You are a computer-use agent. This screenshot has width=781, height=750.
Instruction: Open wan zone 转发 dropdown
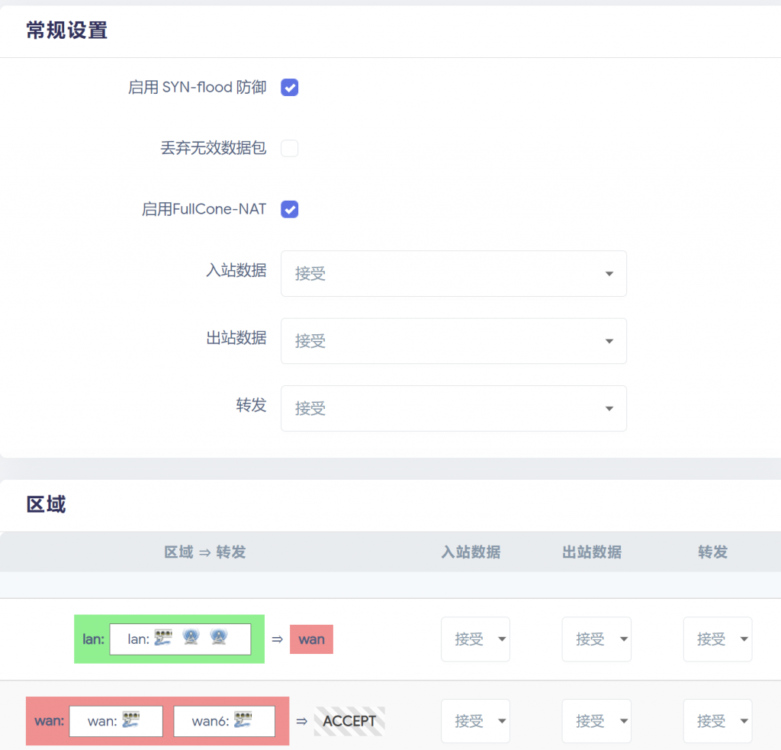click(x=717, y=721)
